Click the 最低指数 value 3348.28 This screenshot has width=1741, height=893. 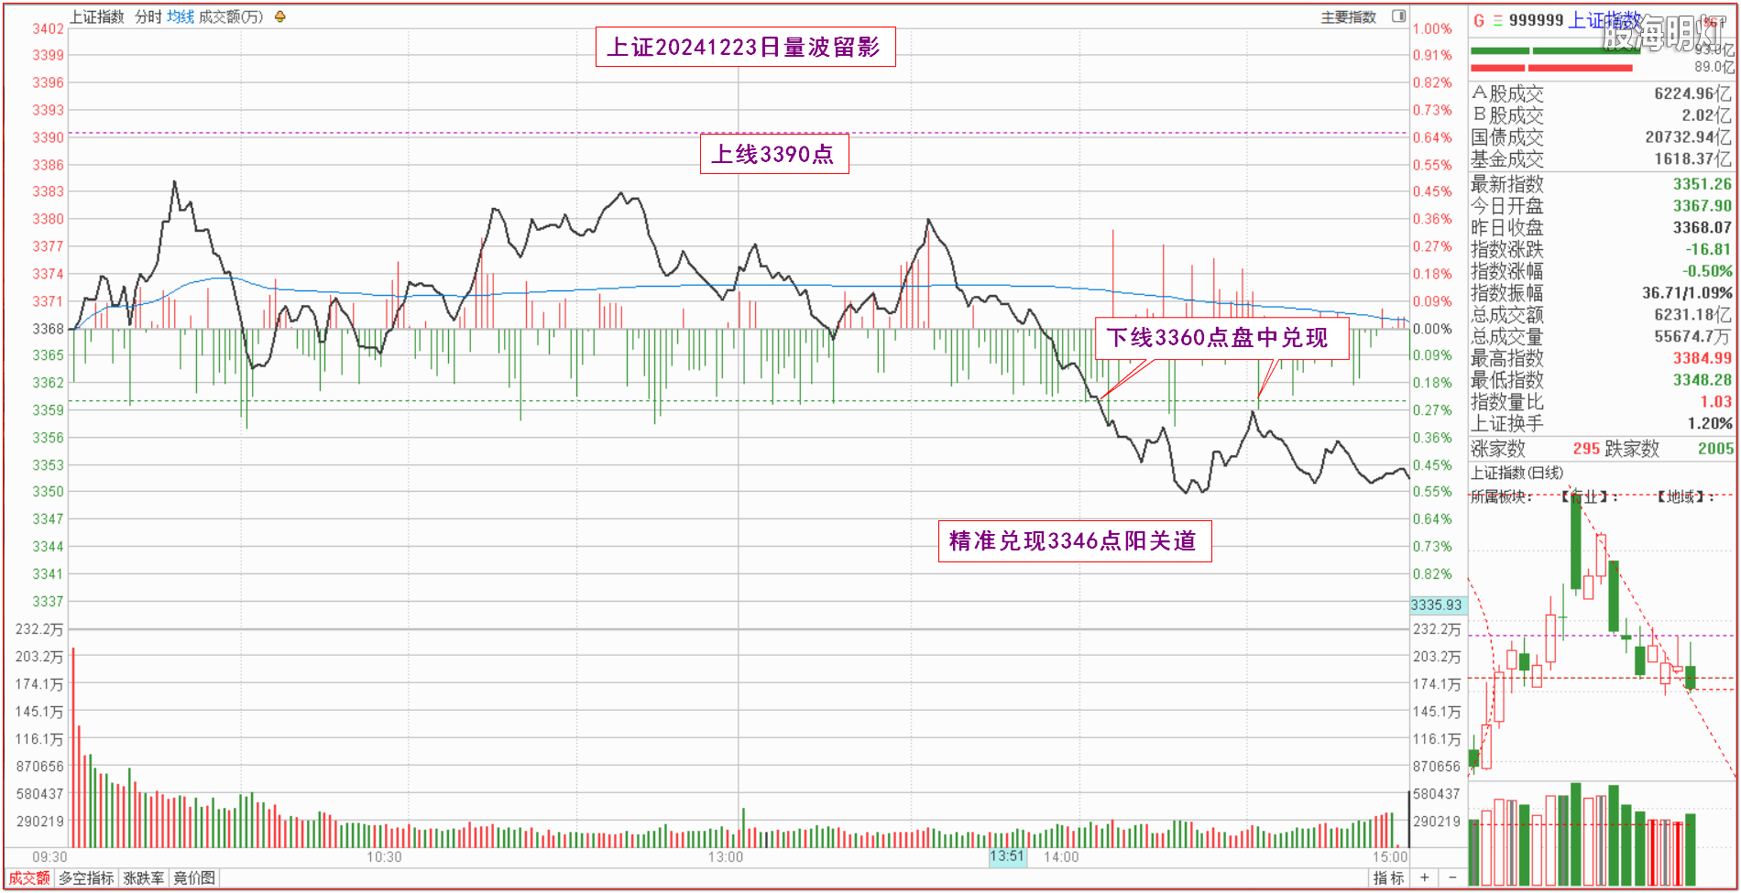(1703, 380)
